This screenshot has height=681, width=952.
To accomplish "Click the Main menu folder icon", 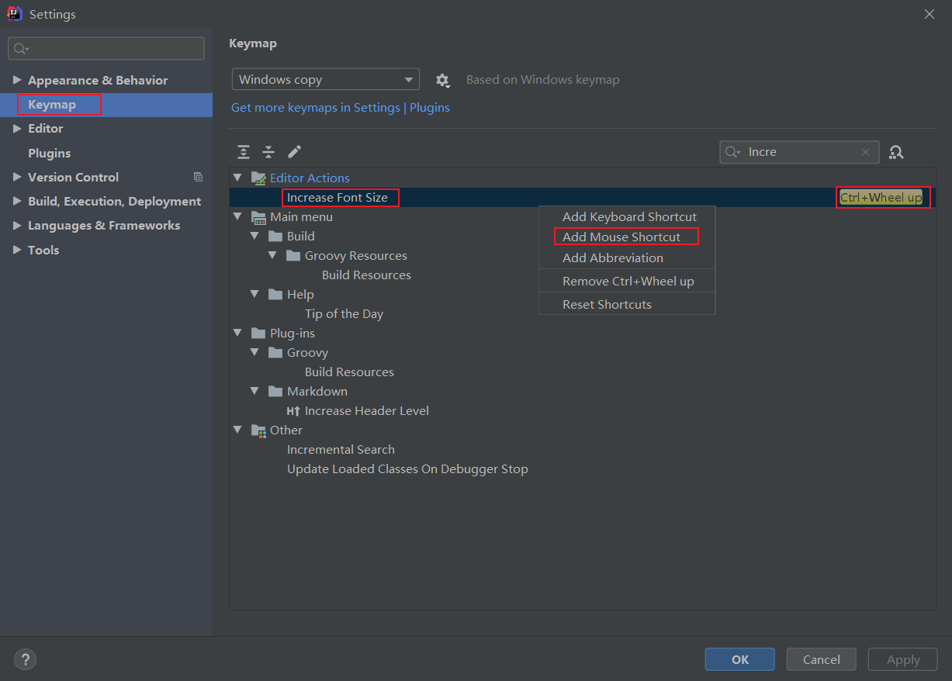I will 258,217.
